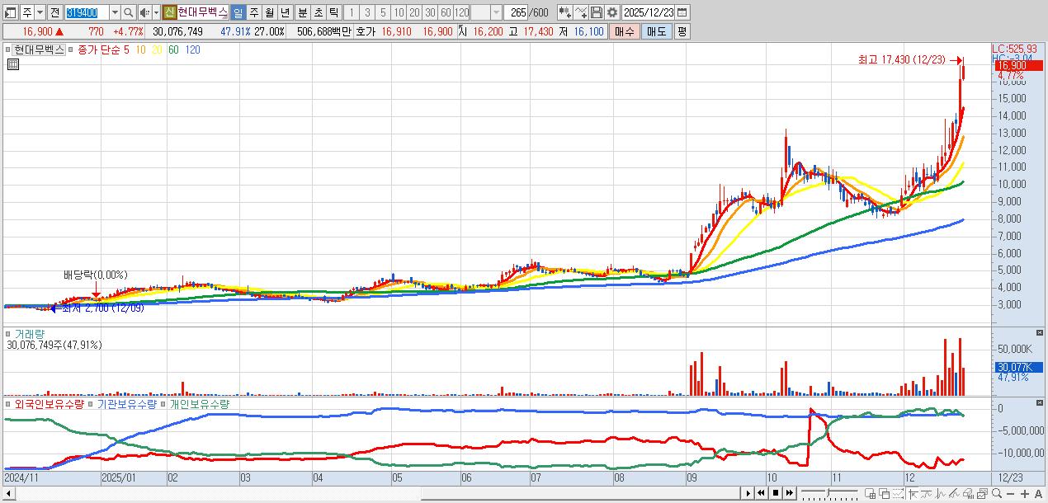Viewport: 1048px width, 503px height.
Task: Click the minus zoom-out icon
Action: 1010,493
